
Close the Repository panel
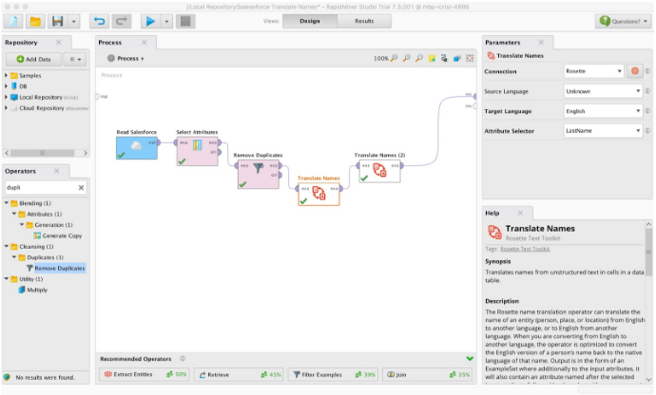pos(59,42)
